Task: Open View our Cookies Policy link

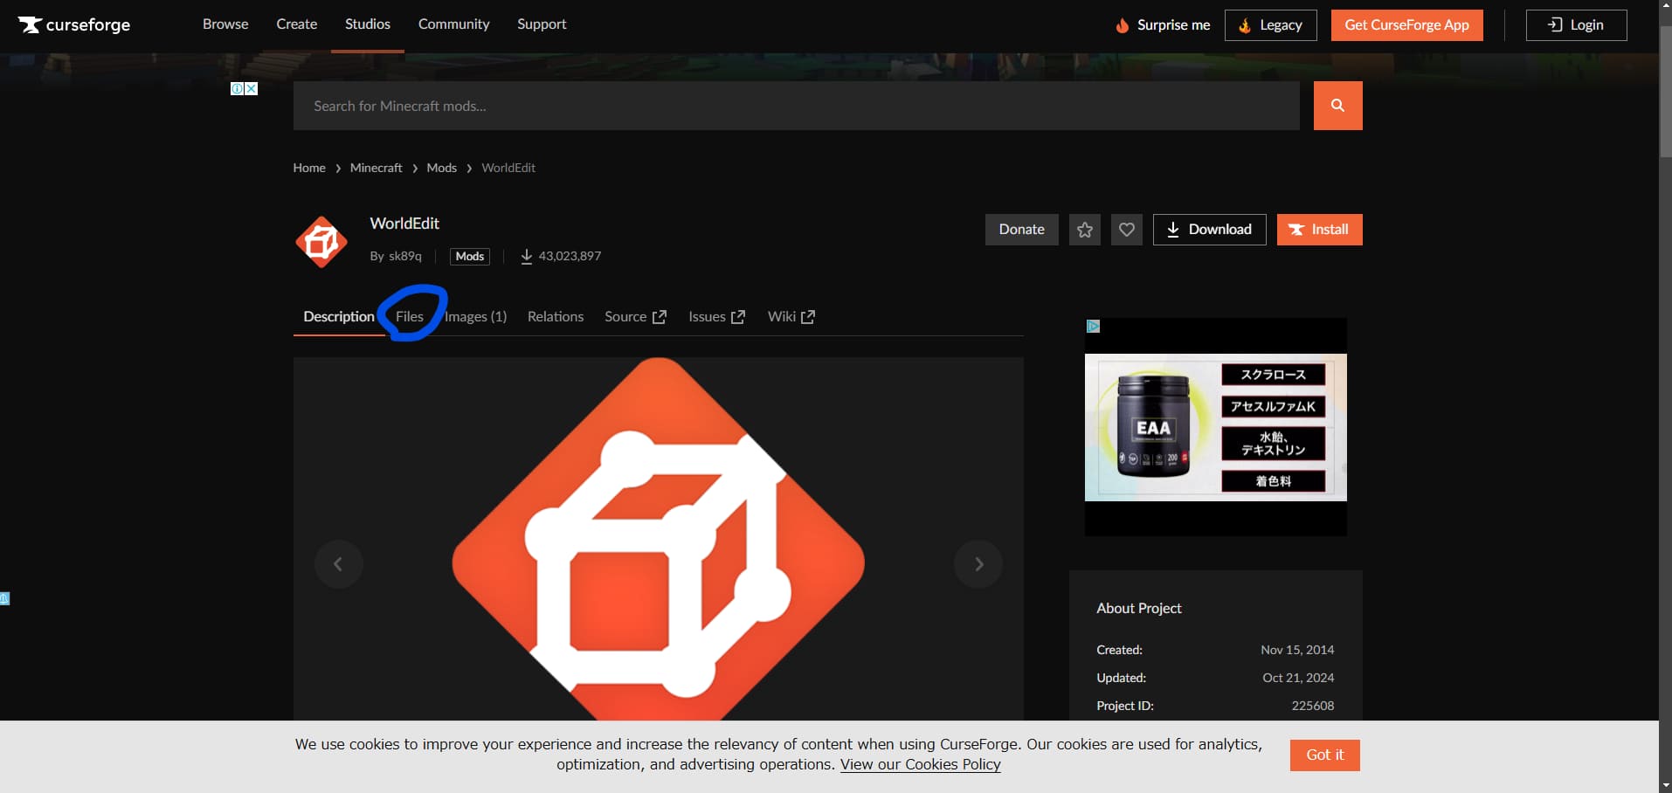Action: (920, 764)
